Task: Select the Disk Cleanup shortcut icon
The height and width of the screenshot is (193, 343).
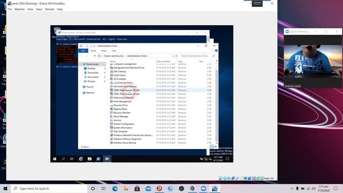Action: [111, 71]
